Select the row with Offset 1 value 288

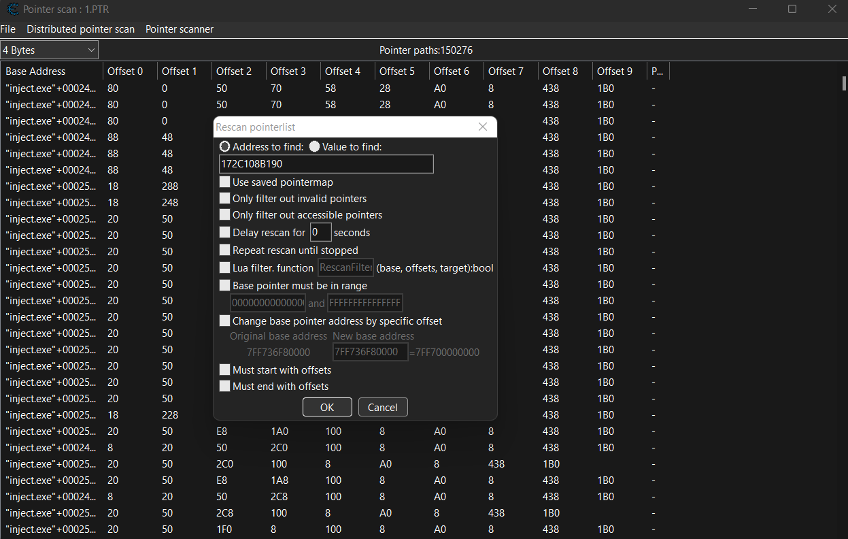click(x=335, y=186)
